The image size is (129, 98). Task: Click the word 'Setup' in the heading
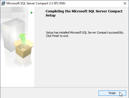[x=51, y=15]
